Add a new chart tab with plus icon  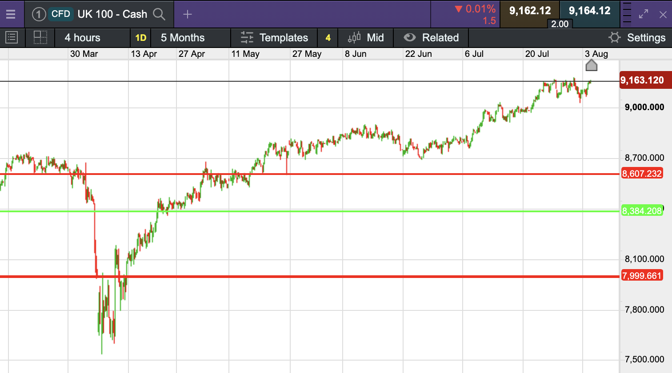coord(188,14)
